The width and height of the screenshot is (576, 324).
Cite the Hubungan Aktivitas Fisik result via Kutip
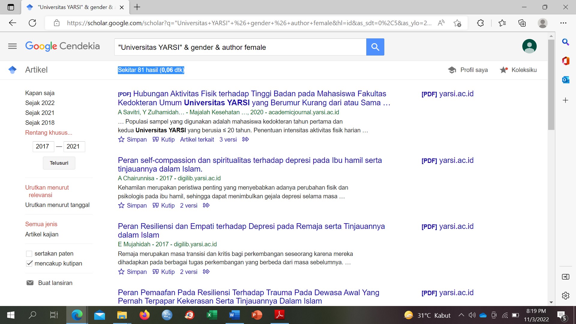(163, 139)
